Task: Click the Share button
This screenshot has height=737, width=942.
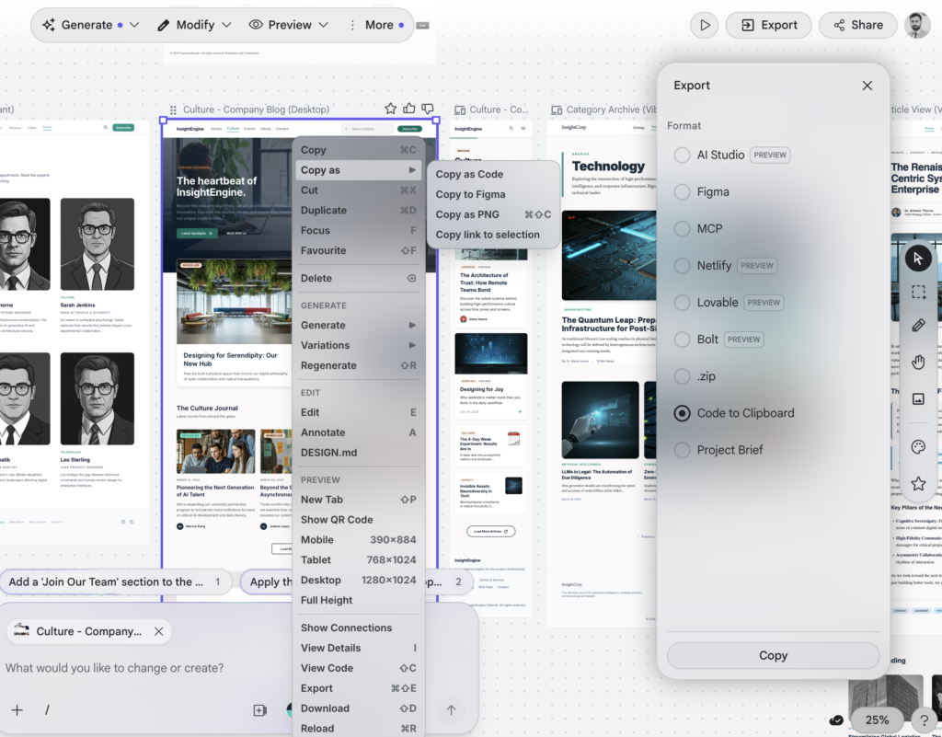Action: coord(858,25)
